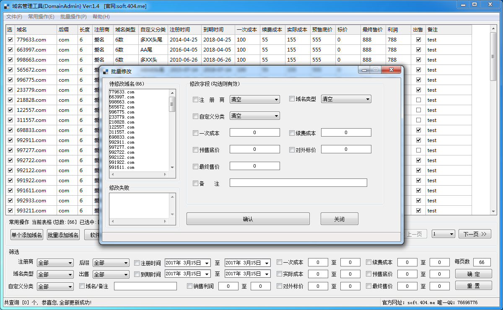This screenshot has height=310, width=503.
Task: Click the 每页数 input field
Action: tap(482, 262)
